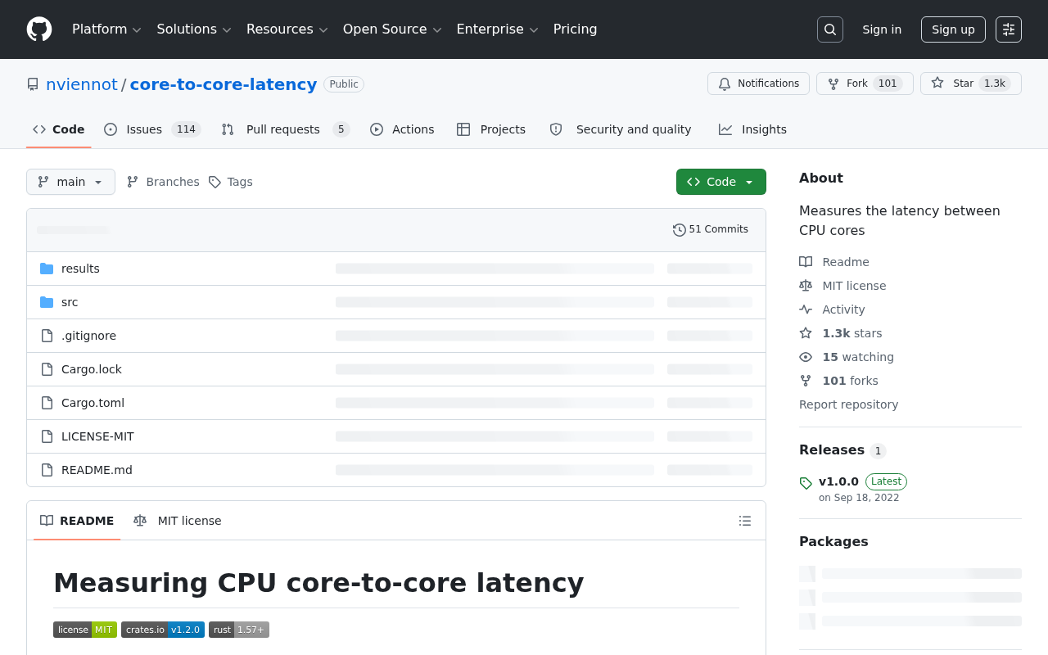1048x655 pixels.
Task: Switch to MIT license tab in README panel
Action: (x=178, y=521)
